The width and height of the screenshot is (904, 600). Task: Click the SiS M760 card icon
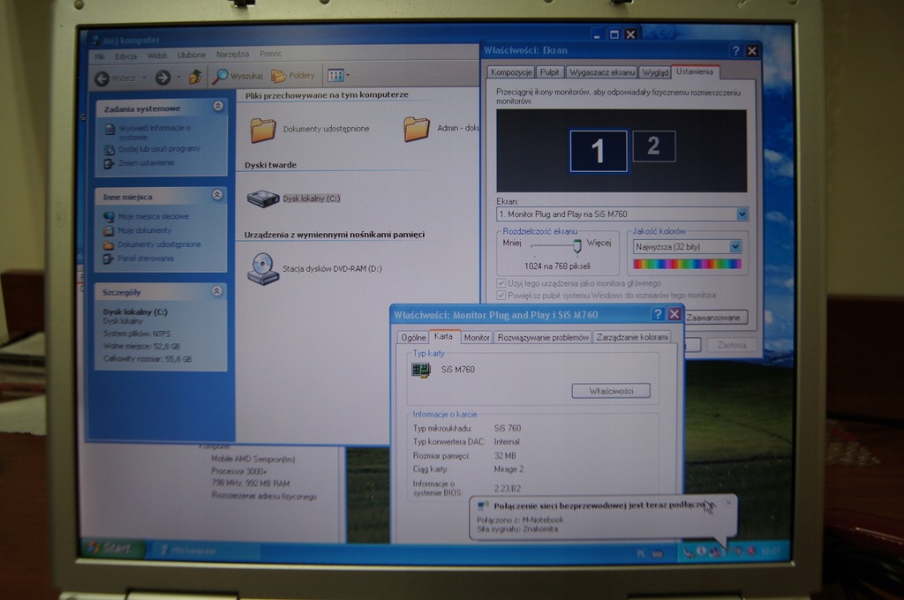pyautogui.click(x=421, y=370)
